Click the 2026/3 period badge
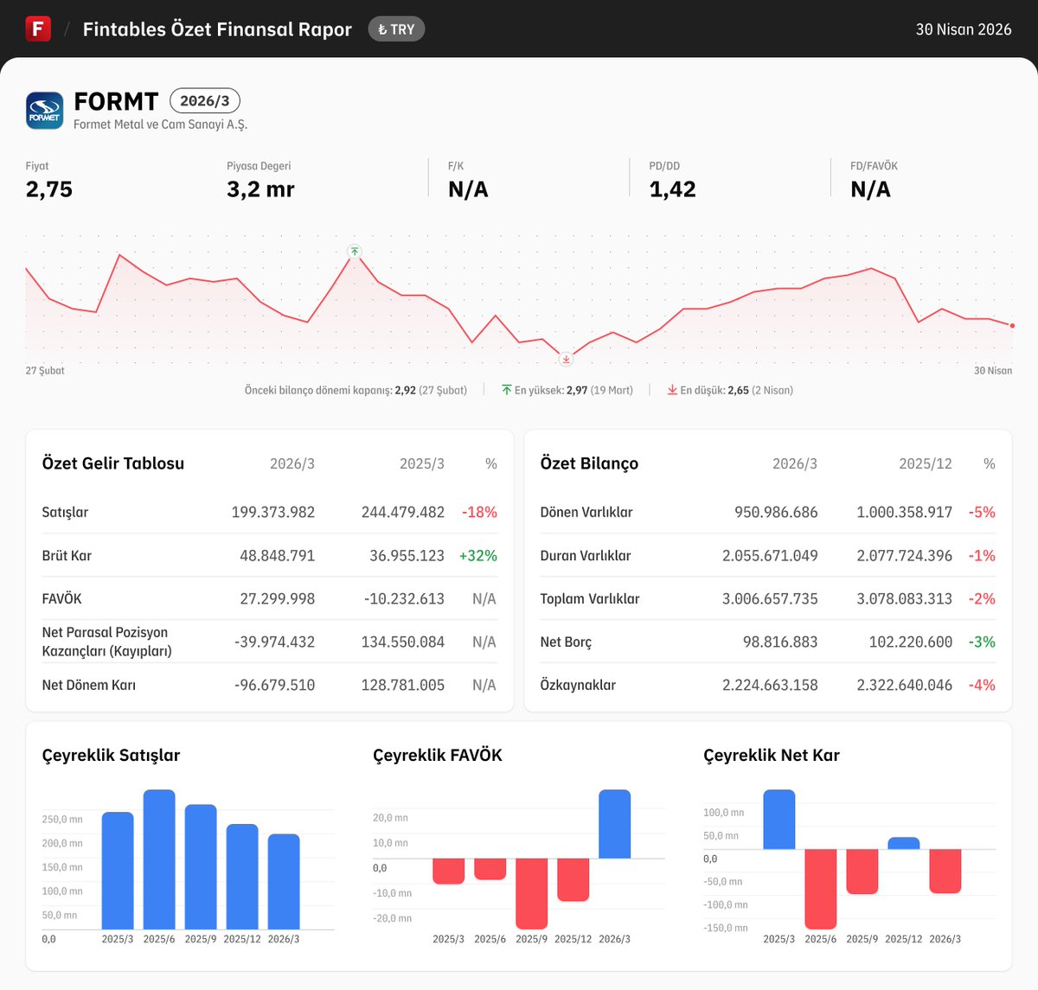This screenshot has width=1038, height=990. (205, 101)
